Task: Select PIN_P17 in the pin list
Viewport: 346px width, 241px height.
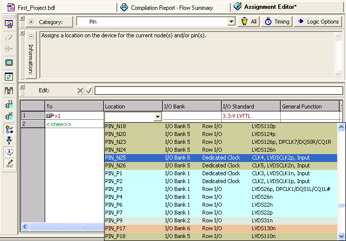Action: (x=116, y=228)
